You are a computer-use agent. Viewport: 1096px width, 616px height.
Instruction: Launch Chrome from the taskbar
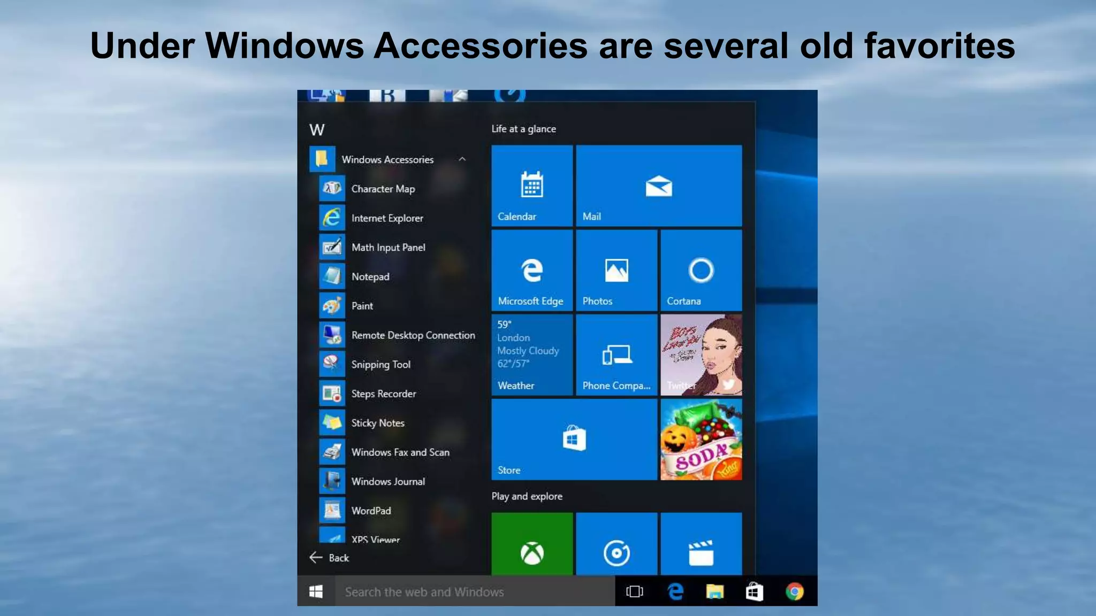(794, 591)
